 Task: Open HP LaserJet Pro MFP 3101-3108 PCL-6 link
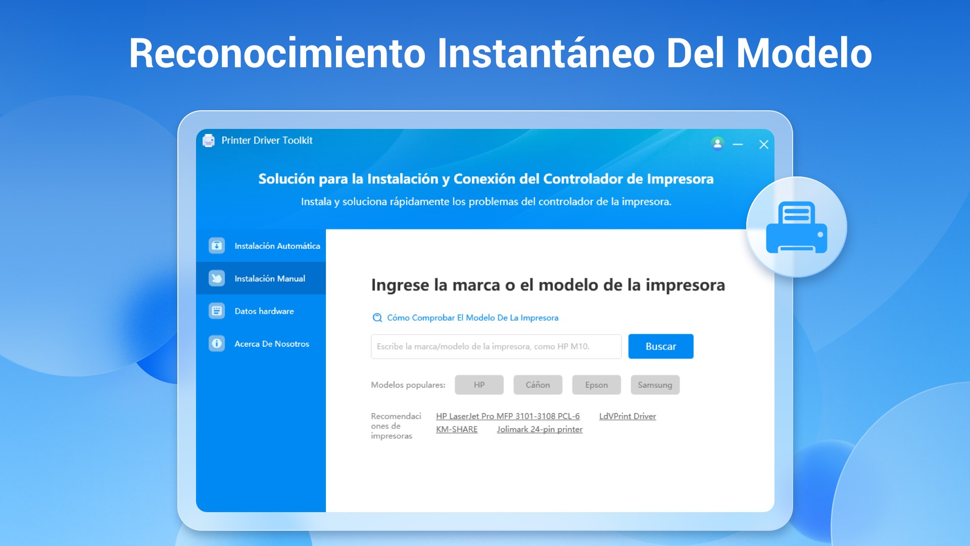[508, 416]
